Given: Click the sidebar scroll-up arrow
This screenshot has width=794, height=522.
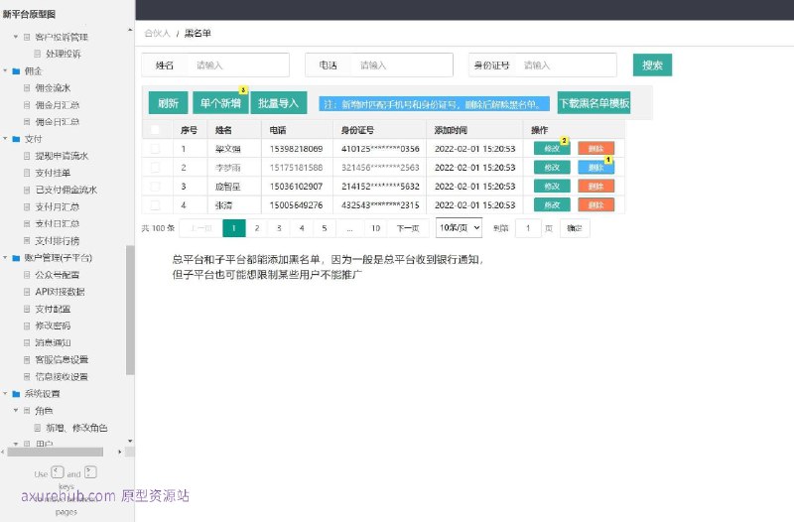Looking at the screenshot, I should 130,30.
